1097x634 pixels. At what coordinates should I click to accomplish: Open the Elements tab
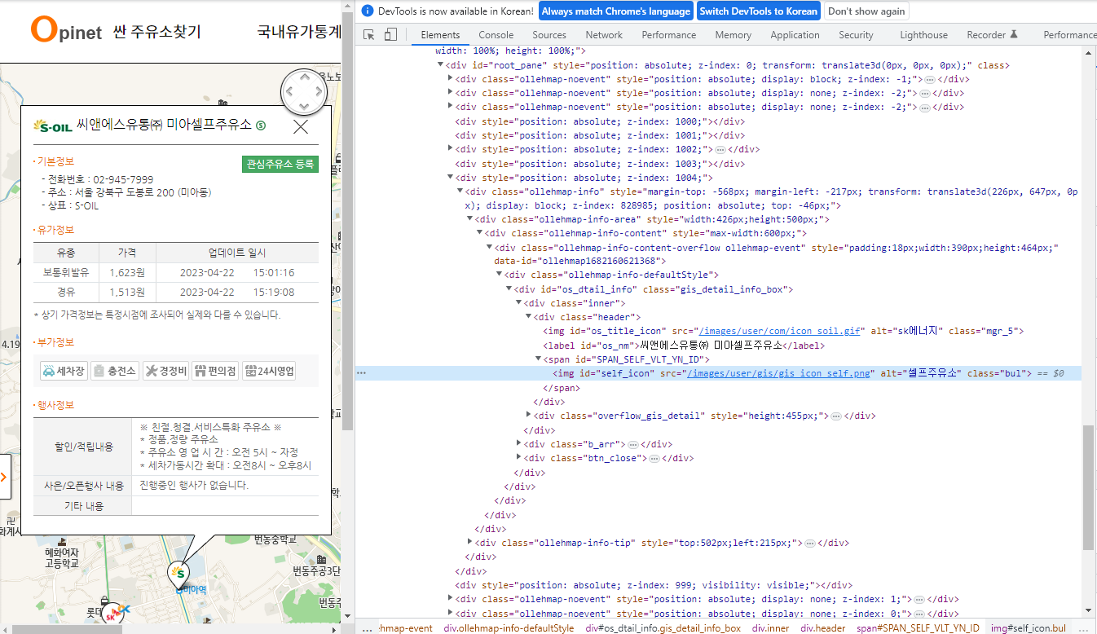click(440, 35)
